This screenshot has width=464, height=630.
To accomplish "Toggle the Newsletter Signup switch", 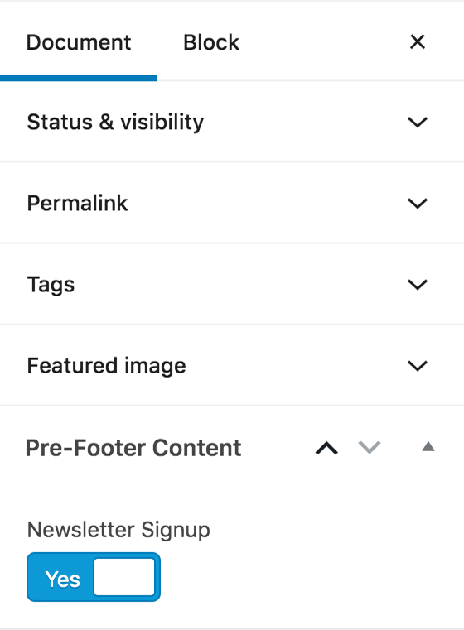I will 94,577.
